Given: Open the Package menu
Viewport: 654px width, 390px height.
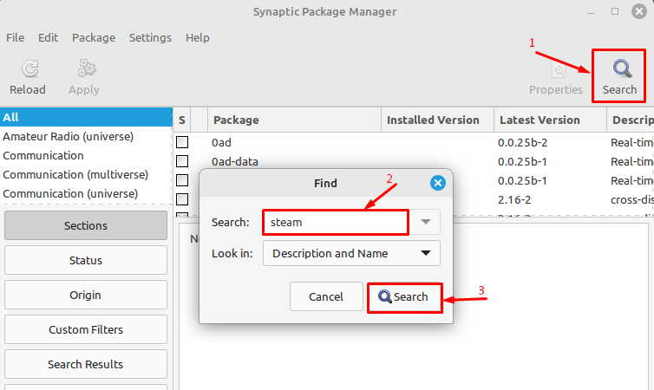Looking at the screenshot, I should 94,38.
